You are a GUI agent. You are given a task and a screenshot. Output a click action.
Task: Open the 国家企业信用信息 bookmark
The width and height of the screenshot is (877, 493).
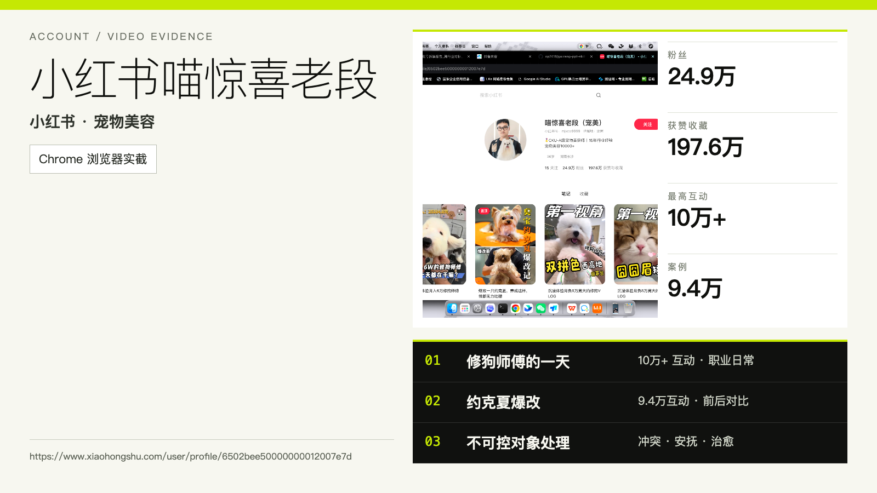(x=454, y=79)
